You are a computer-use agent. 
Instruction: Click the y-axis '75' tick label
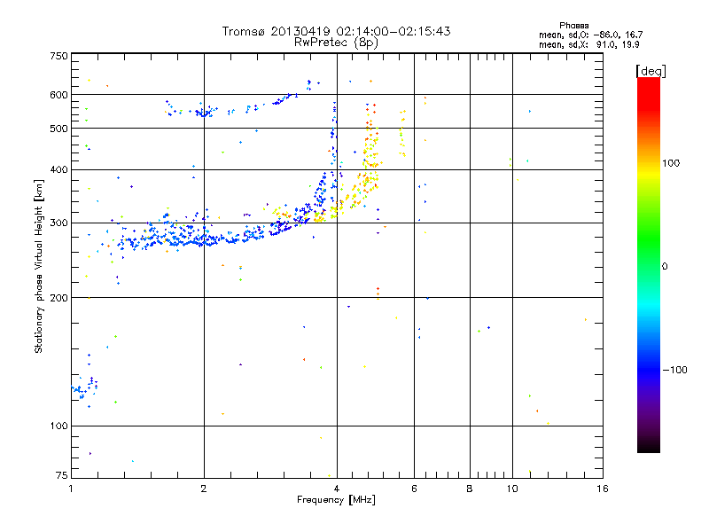(x=62, y=475)
